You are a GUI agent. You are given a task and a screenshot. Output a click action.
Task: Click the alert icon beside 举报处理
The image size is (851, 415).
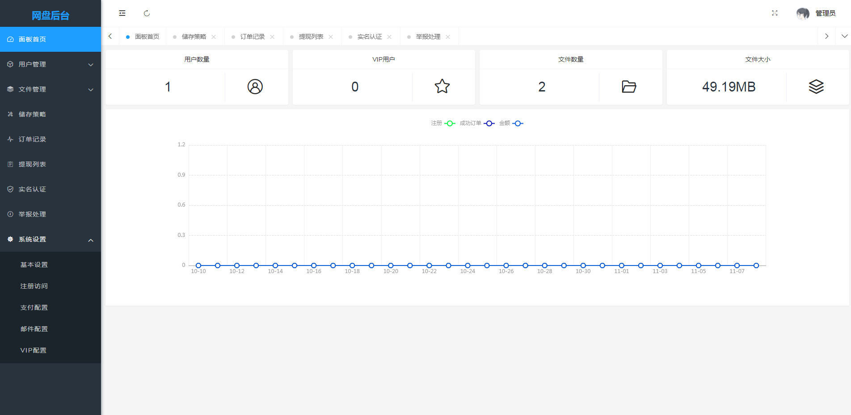[10, 214]
